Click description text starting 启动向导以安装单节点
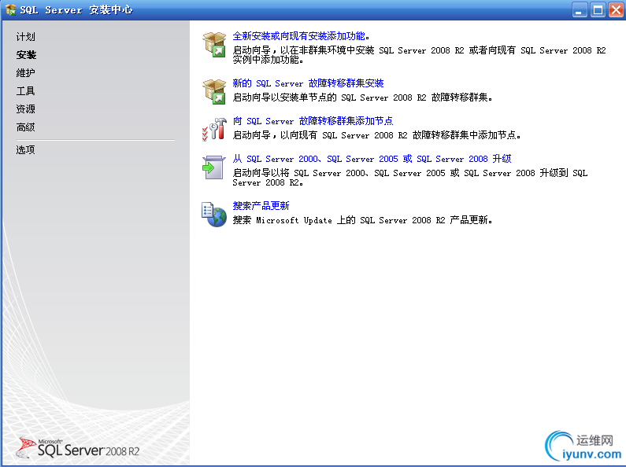 click(362, 97)
